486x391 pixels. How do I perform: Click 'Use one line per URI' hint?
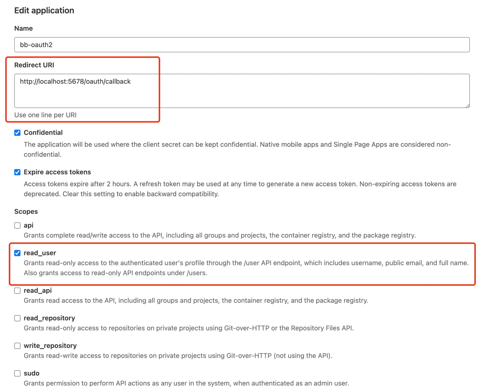45,115
